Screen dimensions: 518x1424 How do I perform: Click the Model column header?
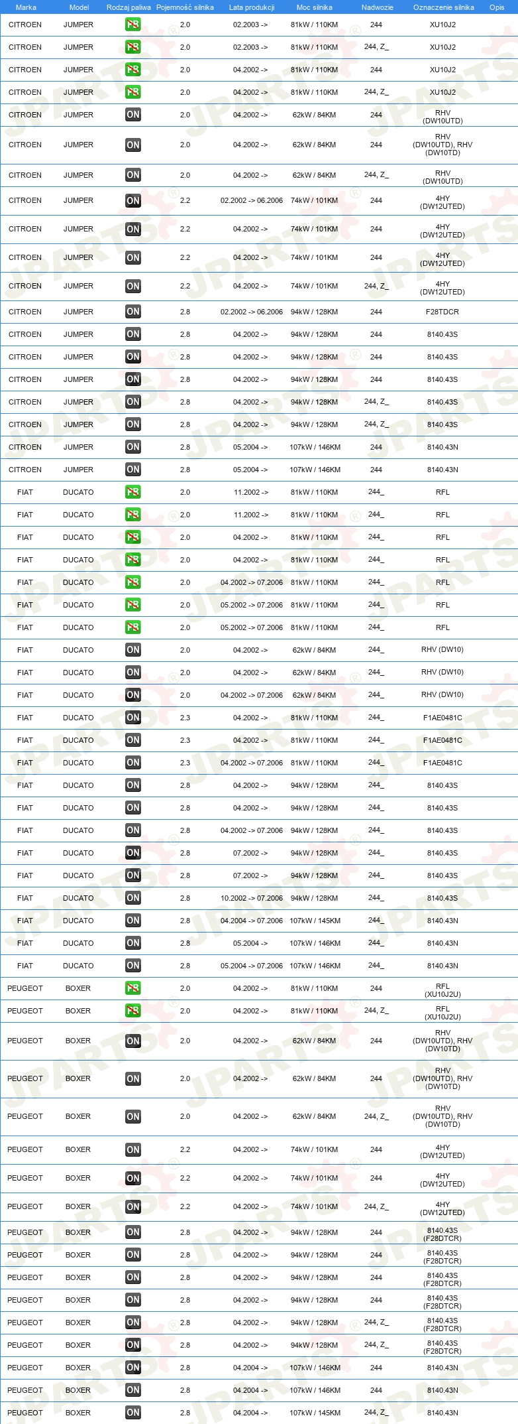tap(79, 7)
